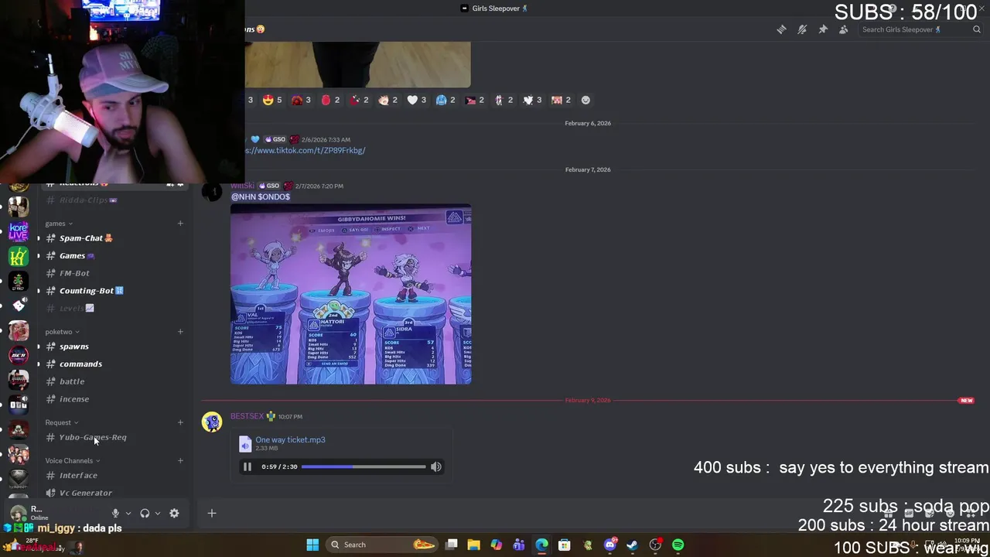The height and width of the screenshot is (557, 990).
Task: Open the Brawlhalla victory screenshot image
Action: 350,294
